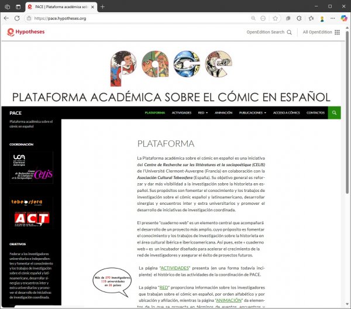This screenshot has width=351, height=309.
Task: Select the ANIMACIÓN menu item
Action: 223,112
